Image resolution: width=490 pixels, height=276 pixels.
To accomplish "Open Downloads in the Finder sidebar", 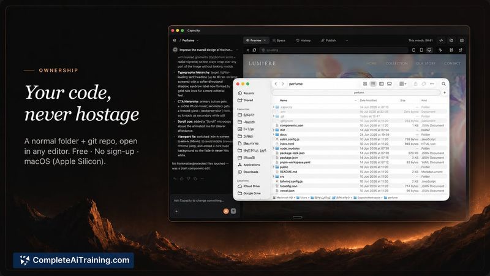I will point(248,172).
